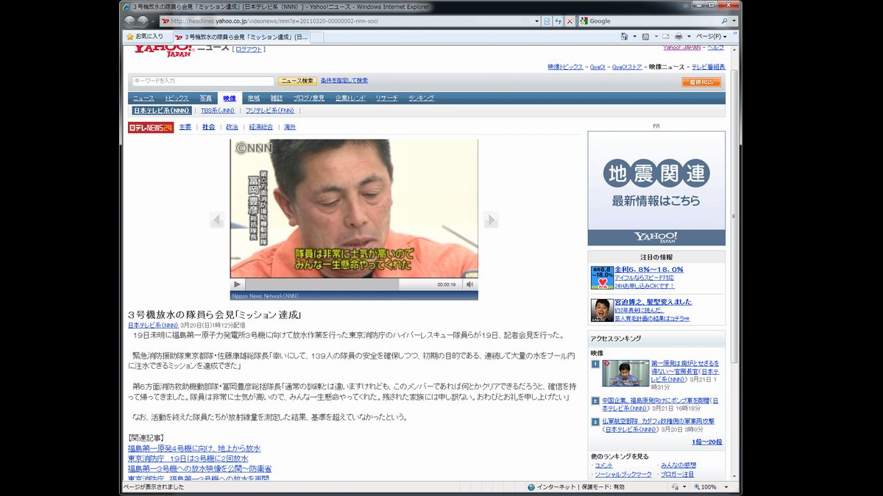The width and height of the screenshot is (883, 496).
Task: Open the ページ(P) menu dropdown
Action: [712, 36]
